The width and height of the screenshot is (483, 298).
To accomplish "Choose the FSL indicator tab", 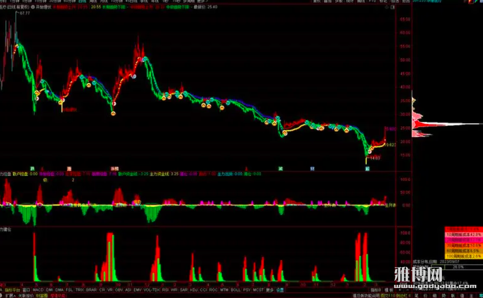I will click(70, 290).
